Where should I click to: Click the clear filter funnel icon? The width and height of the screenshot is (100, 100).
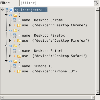click(x=96, y=3)
